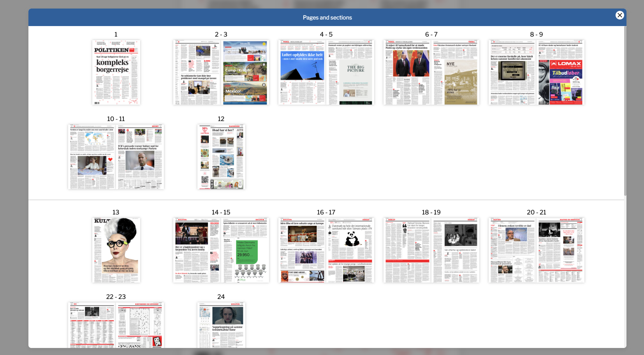Screen dimensions: 644x355
Task: Click the '22 - 23' page label
Action: coord(116,297)
